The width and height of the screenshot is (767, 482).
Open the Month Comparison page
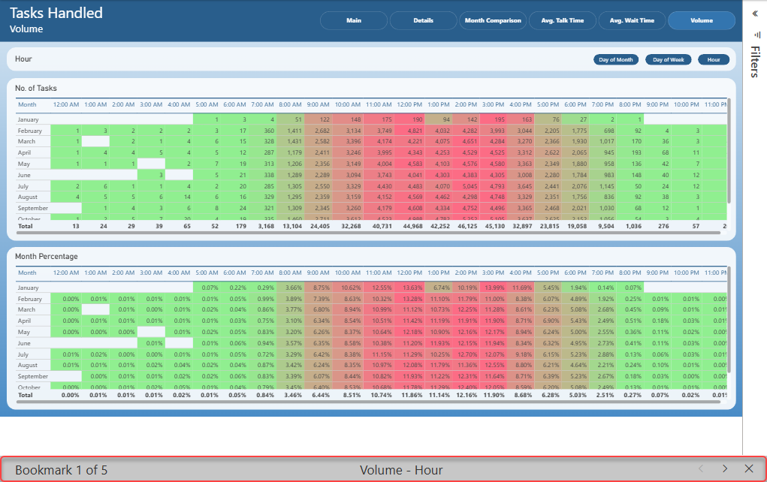(x=493, y=20)
